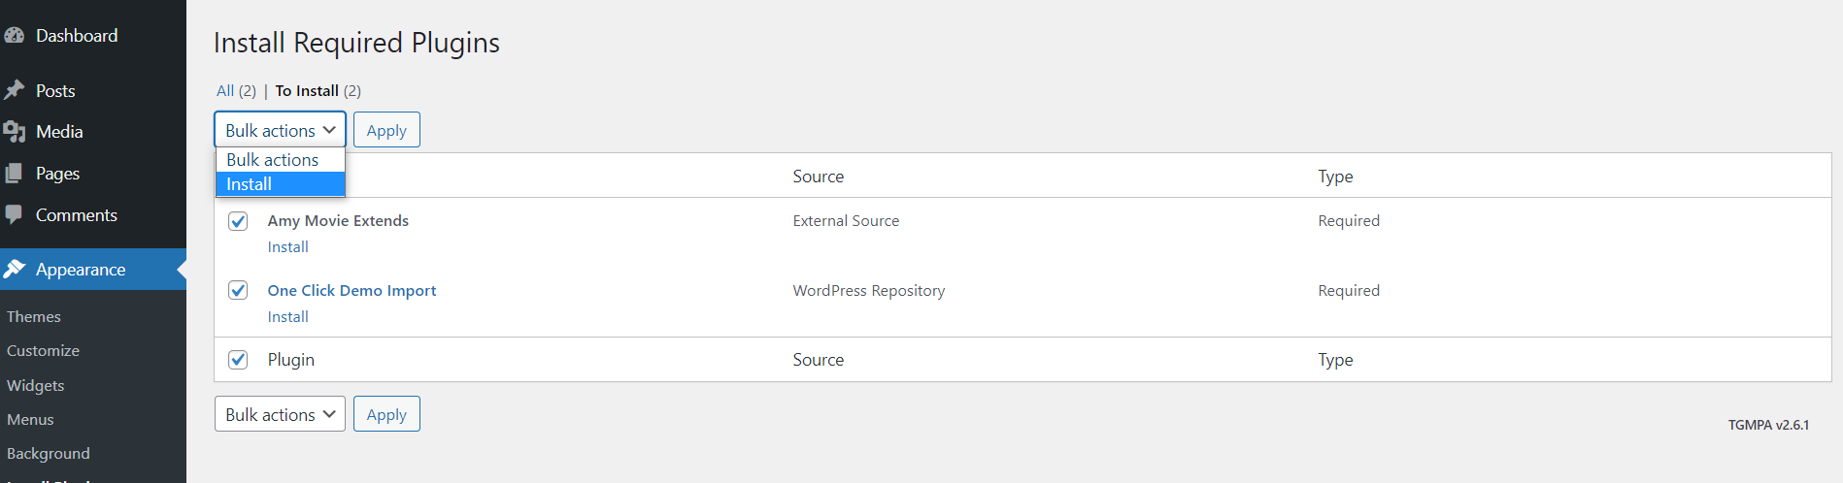Screen dimensions: 1843x483
Task: Choose Install from the dropdown list
Action: [x=281, y=184]
